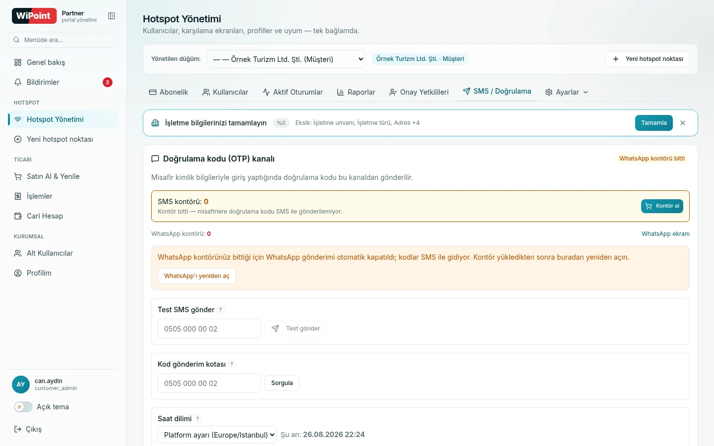Collapse the sidebar panel icon
The width and height of the screenshot is (714, 446).
pyautogui.click(x=112, y=16)
